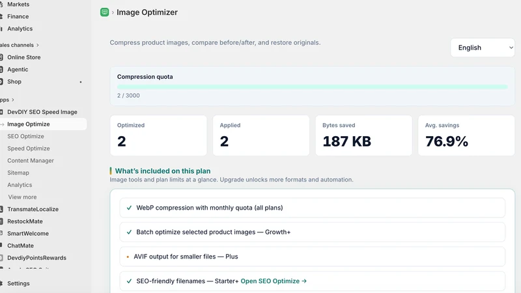This screenshot has height=293, width=521.
Task: Click the Bytes saved 187 KB card
Action: pos(364,135)
